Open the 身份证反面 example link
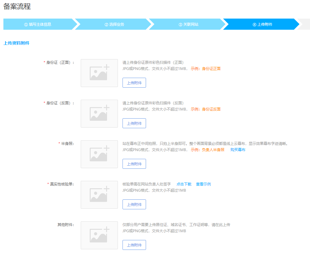 coord(211,109)
